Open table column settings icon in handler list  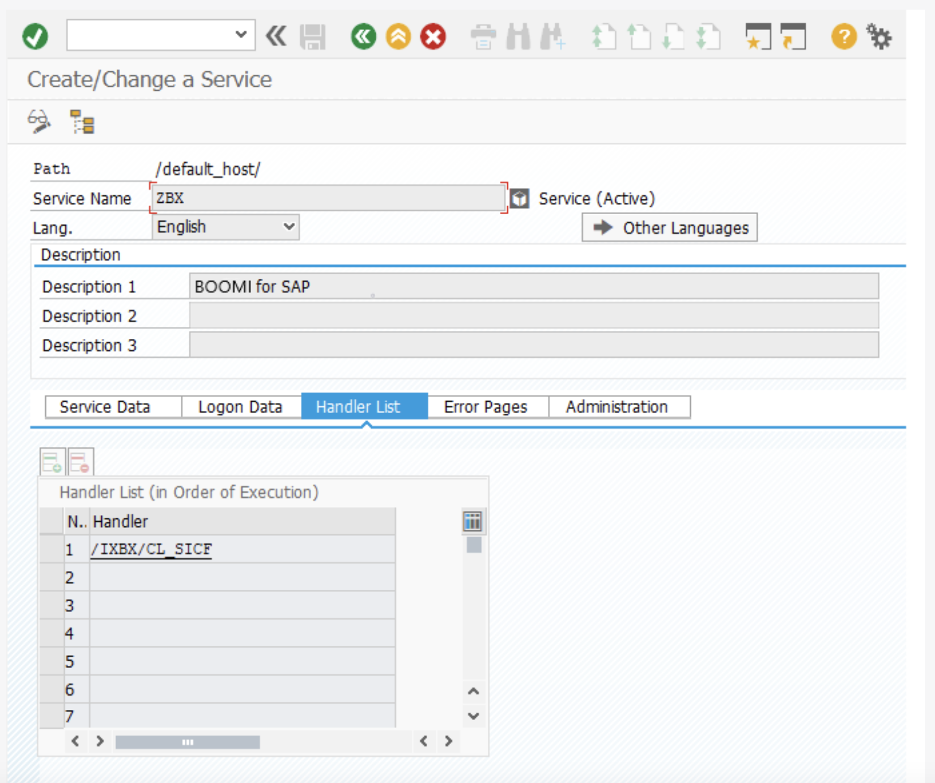(x=473, y=521)
